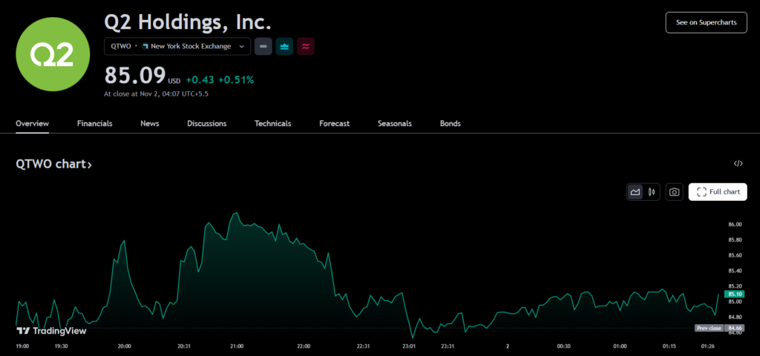Click the grey minus badge icon
Screen dimensions: 760x356
pos(263,47)
